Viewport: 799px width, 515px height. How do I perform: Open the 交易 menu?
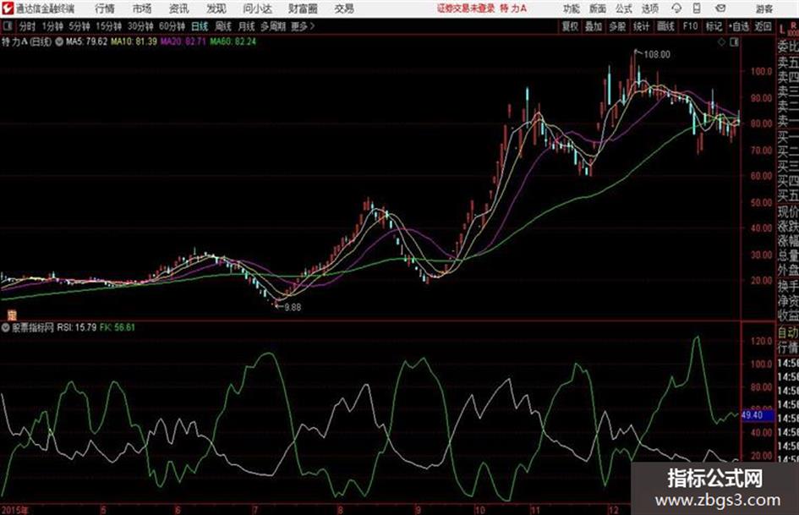[x=344, y=8]
